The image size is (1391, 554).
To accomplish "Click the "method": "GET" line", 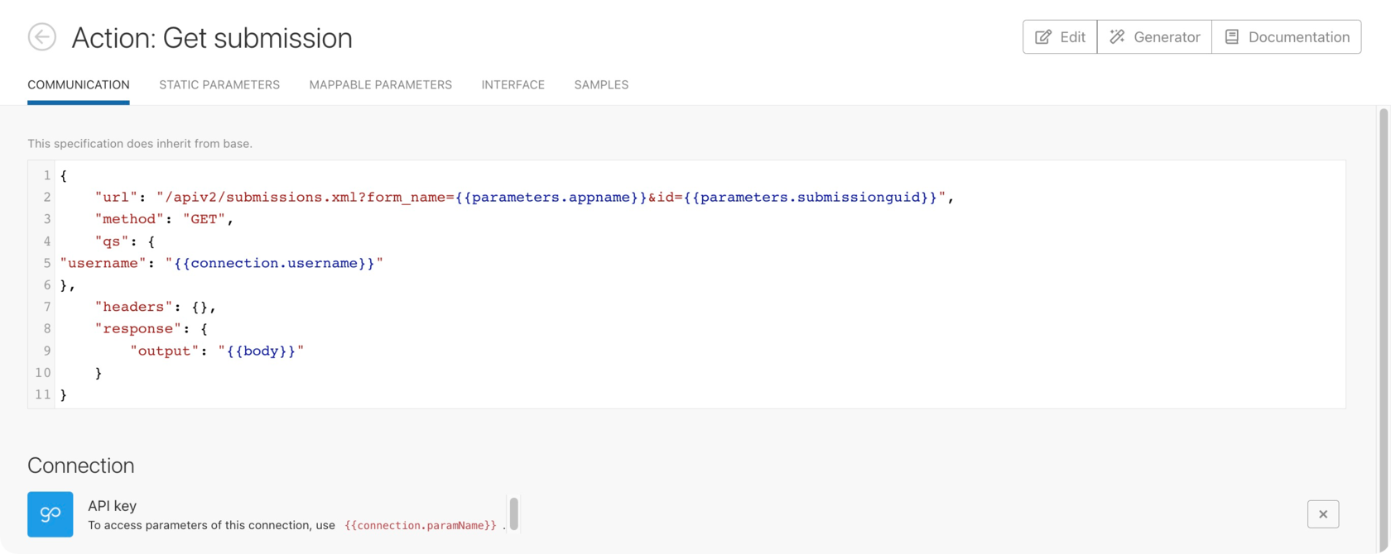I will click(x=166, y=219).
